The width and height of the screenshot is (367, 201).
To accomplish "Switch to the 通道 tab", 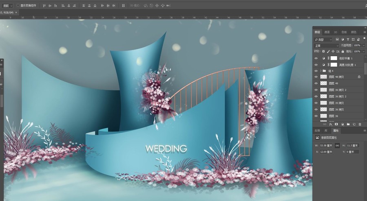I will pos(327,32).
